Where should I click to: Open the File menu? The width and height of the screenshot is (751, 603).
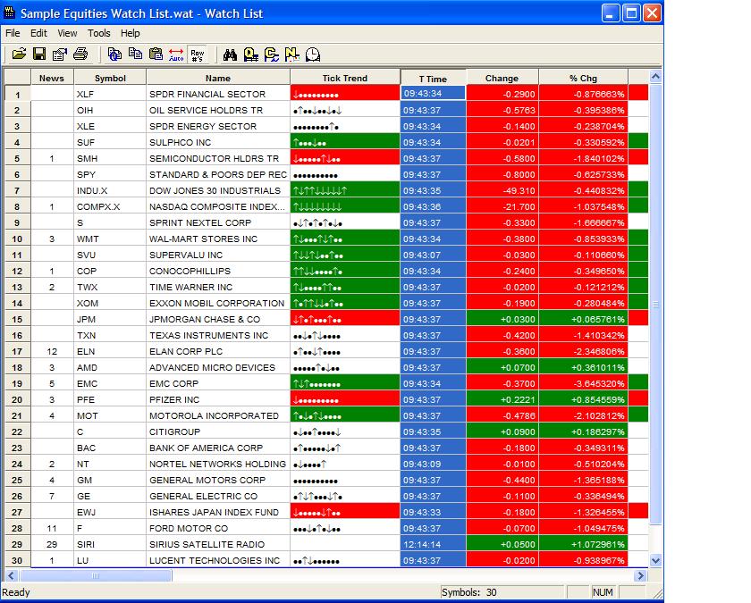click(13, 33)
